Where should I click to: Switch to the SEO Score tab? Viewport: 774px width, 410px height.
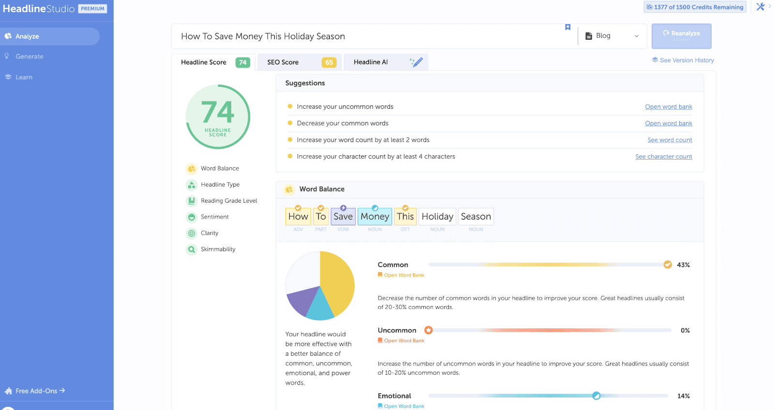click(x=299, y=62)
